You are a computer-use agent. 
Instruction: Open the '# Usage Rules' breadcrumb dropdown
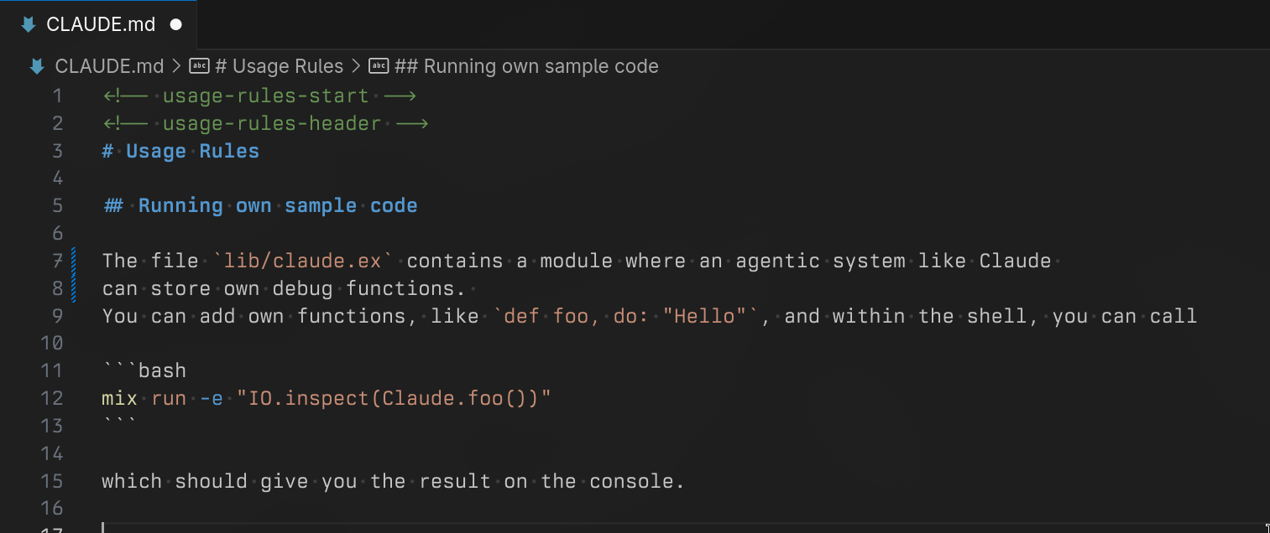point(279,66)
